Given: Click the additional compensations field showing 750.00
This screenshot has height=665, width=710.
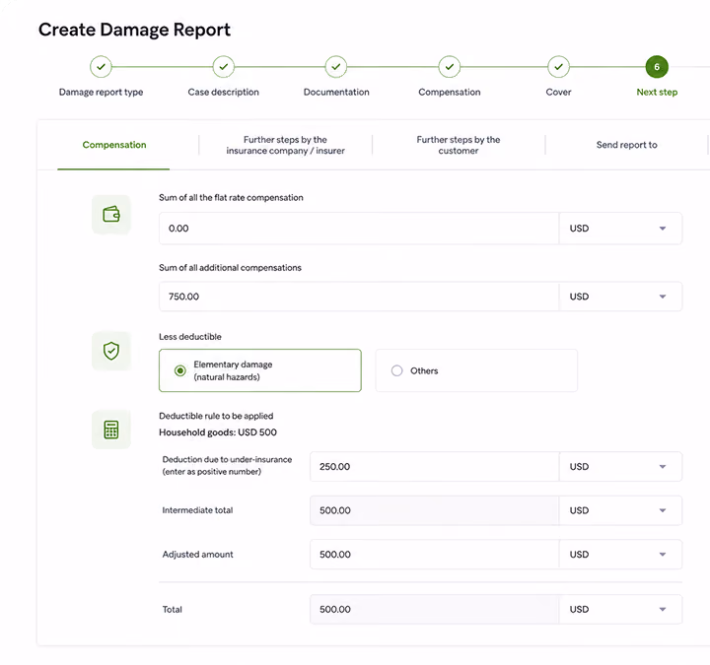Looking at the screenshot, I should click(359, 297).
